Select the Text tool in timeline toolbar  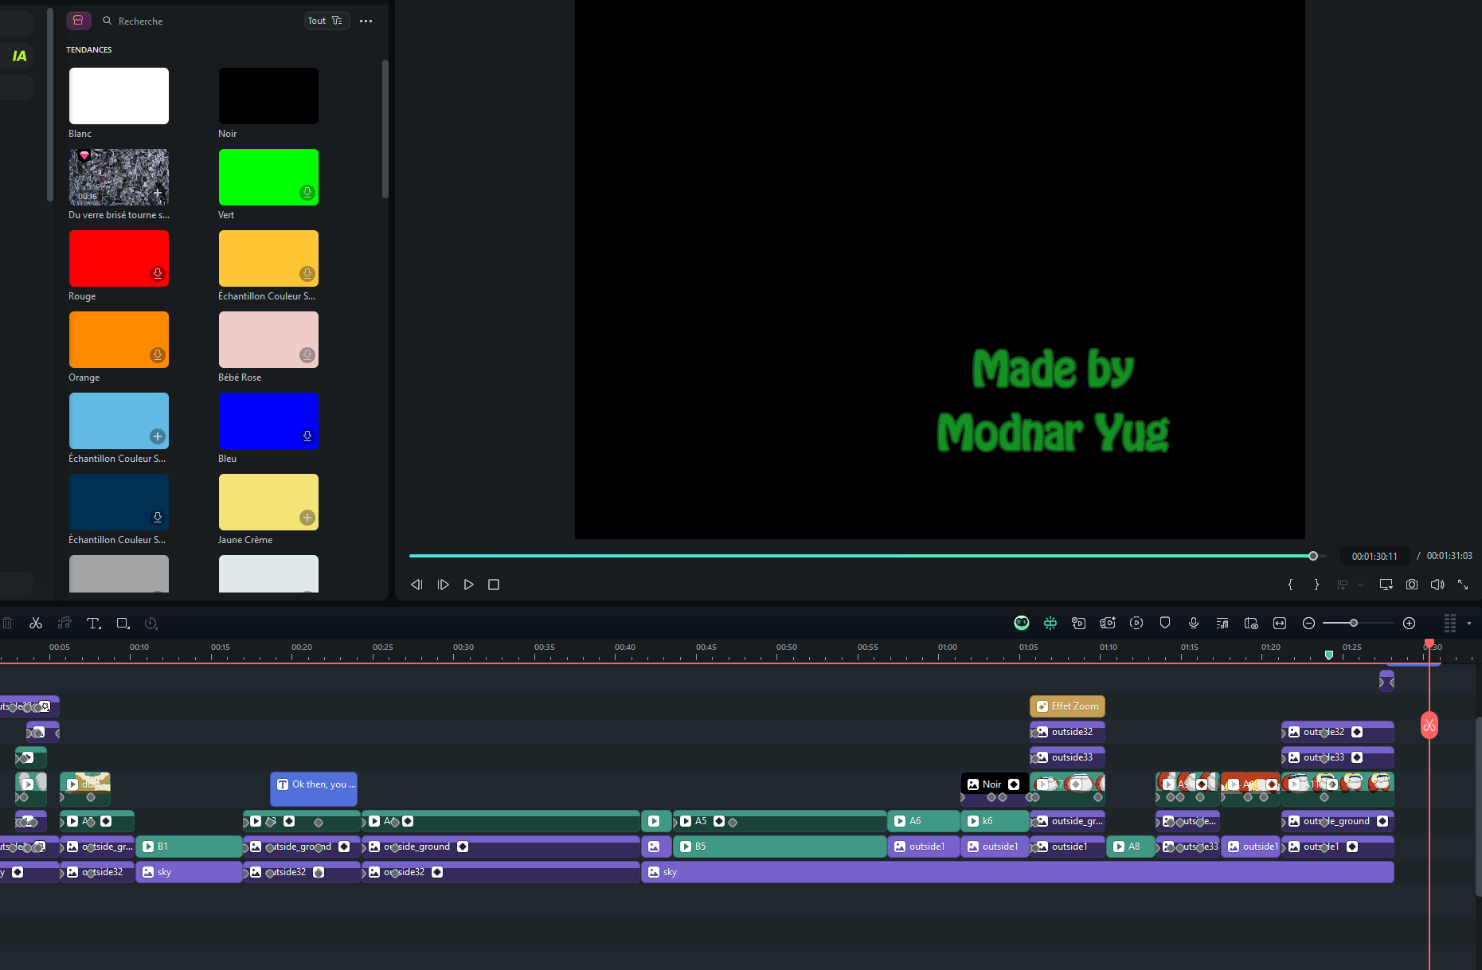[x=93, y=623]
